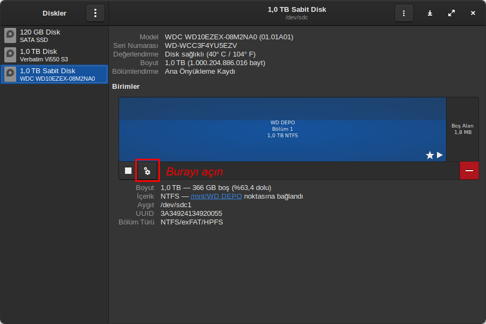Select the WD DEPO Bölüm 1 partition block

pyautogui.click(x=282, y=130)
